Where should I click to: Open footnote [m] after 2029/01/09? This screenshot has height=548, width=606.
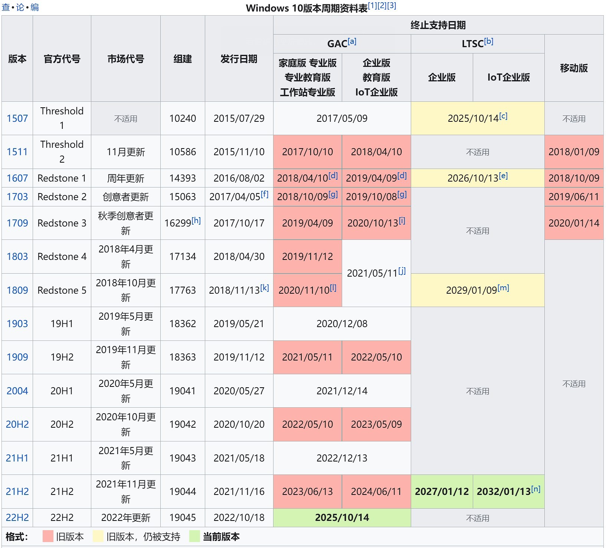tap(503, 288)
